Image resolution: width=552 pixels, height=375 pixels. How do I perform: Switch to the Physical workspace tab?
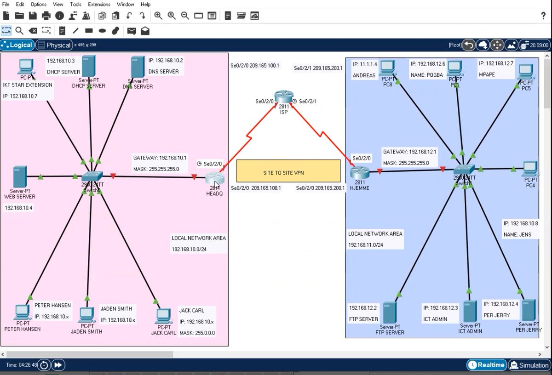54,45
